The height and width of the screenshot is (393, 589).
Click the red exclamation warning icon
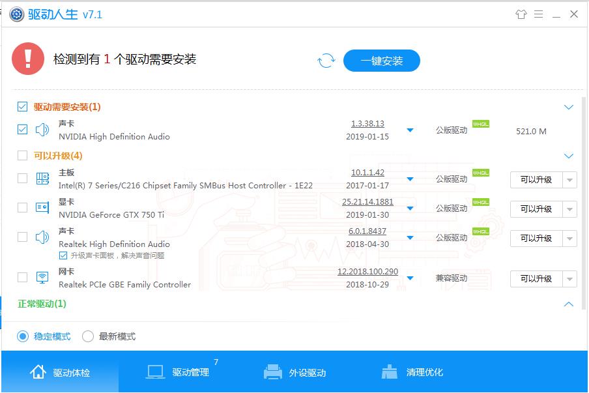pos(28,59)
